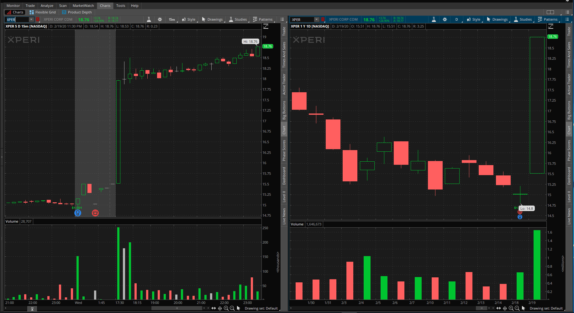Open Times And Sales in right sidebar

(569, 55)
